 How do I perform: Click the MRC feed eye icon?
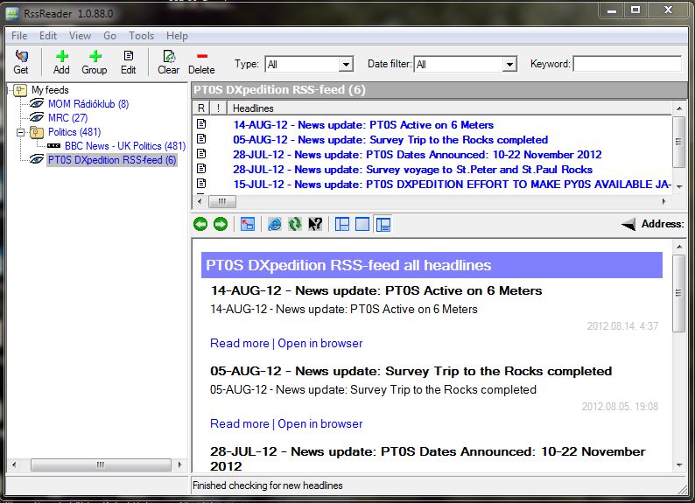tap(37, 118)
